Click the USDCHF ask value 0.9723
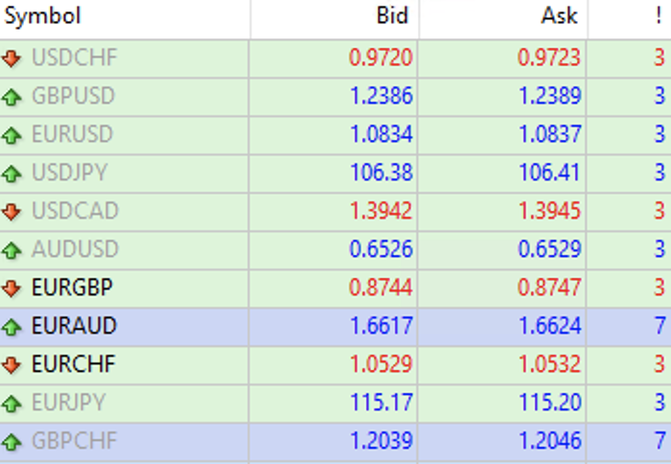The image size is (671, 464). point(549,58)
